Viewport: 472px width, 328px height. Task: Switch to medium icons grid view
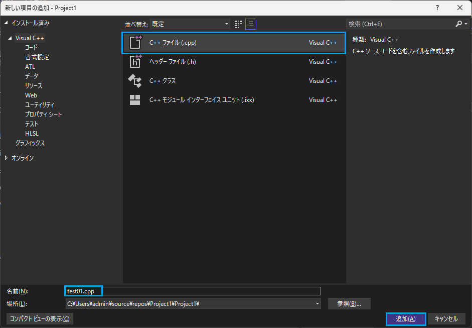[238, 24]
